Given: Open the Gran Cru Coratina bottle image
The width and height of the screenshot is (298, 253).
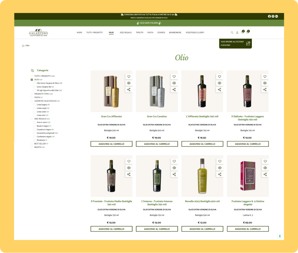Looking at the screenshot, I should (x=157, y=91).
